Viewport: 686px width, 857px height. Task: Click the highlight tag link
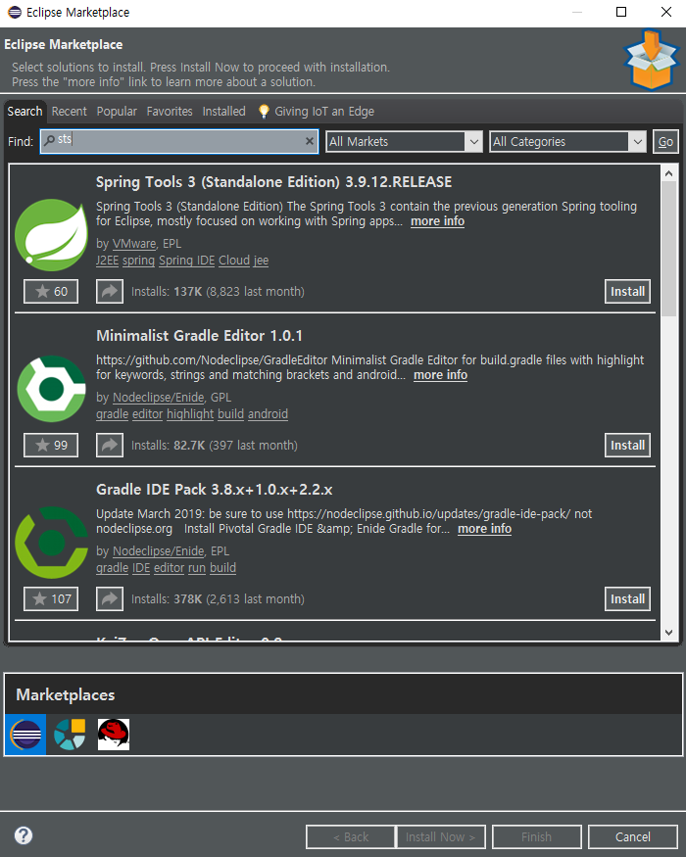(190, 413)
